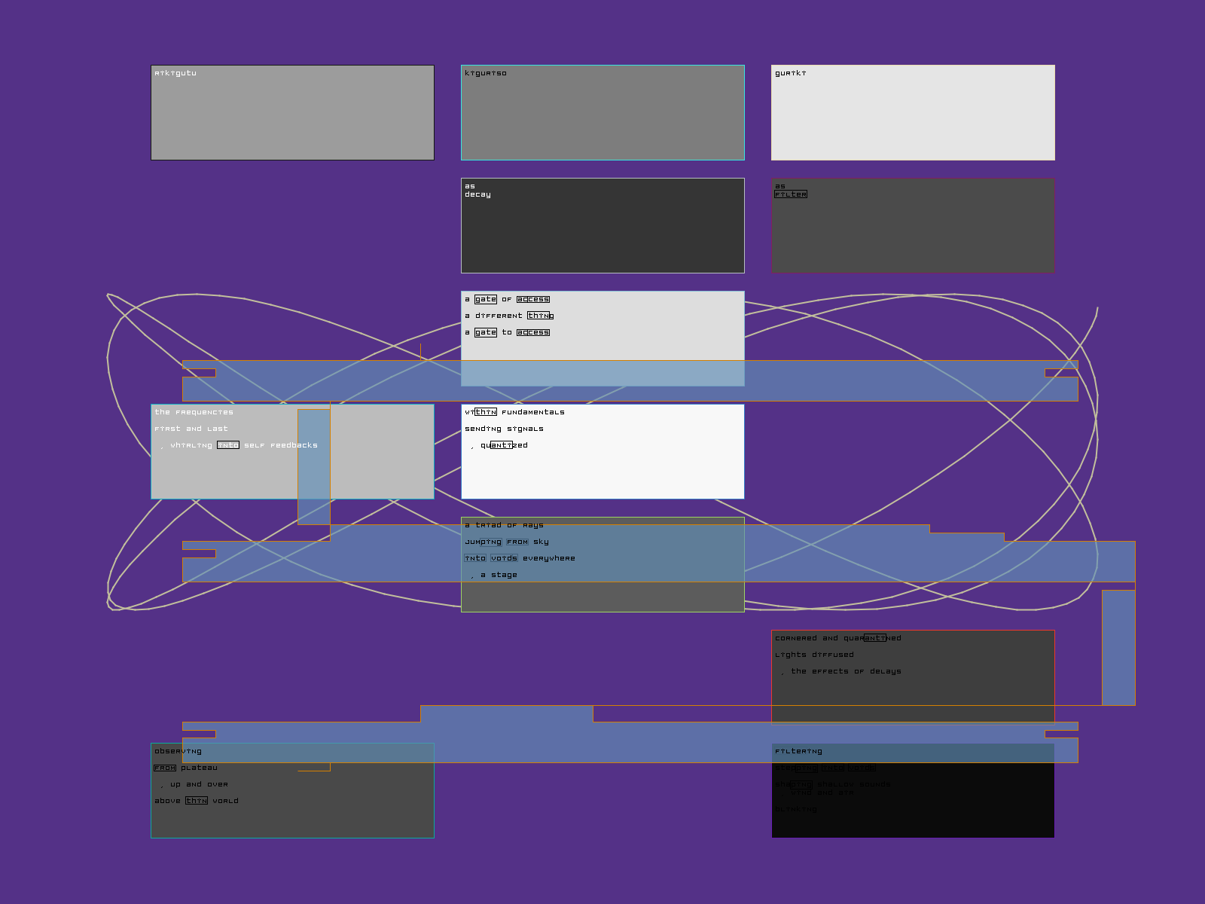Click the word 'observing'

178,751
